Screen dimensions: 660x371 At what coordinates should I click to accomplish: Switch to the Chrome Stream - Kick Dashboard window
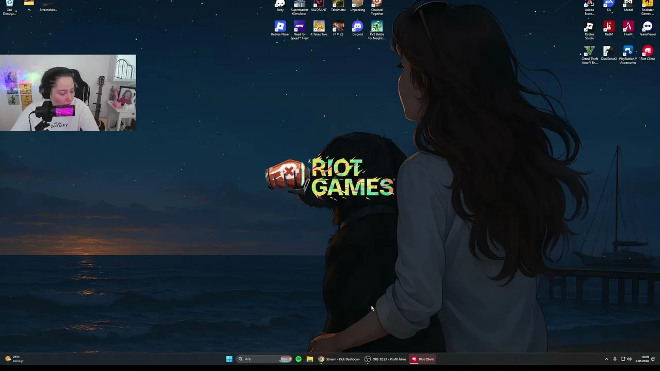pos(339,359)
